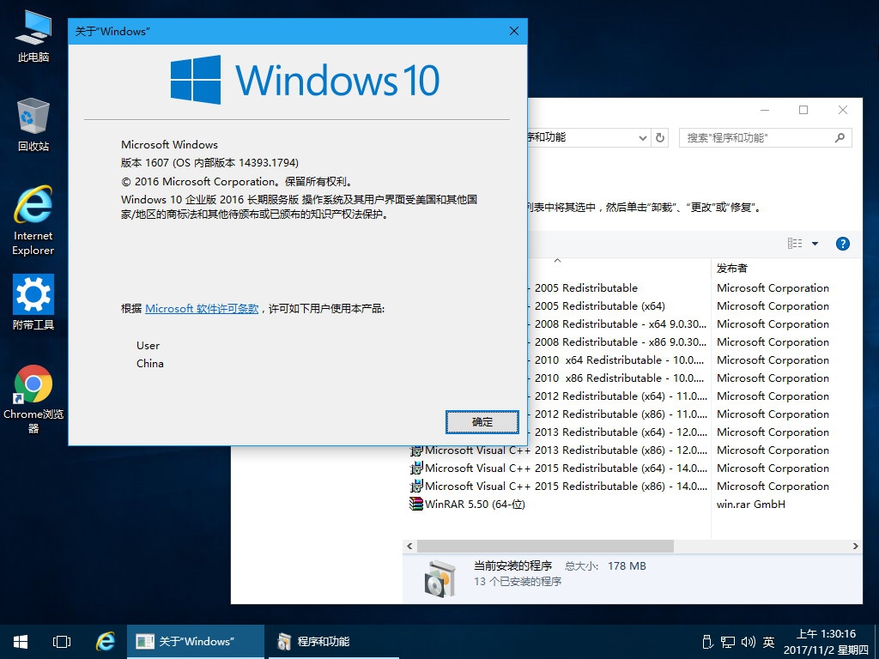Select the 2010 x64 Redistributable row
This screenshot has width=879, height=659.
click(618, 360)
